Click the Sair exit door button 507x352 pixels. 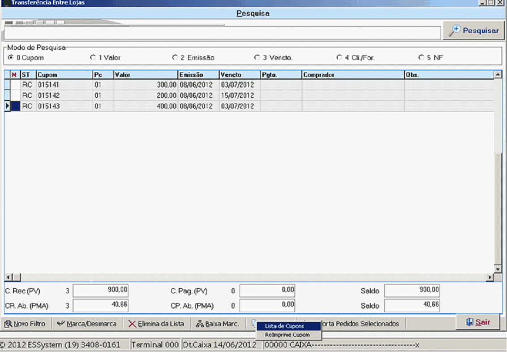pos(477,322)
